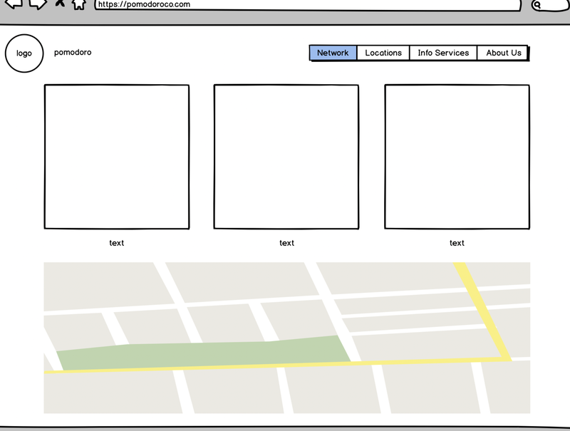Select the circular pomodoro logo
This screenshot has width=570, height=431.
pos(24,51)
